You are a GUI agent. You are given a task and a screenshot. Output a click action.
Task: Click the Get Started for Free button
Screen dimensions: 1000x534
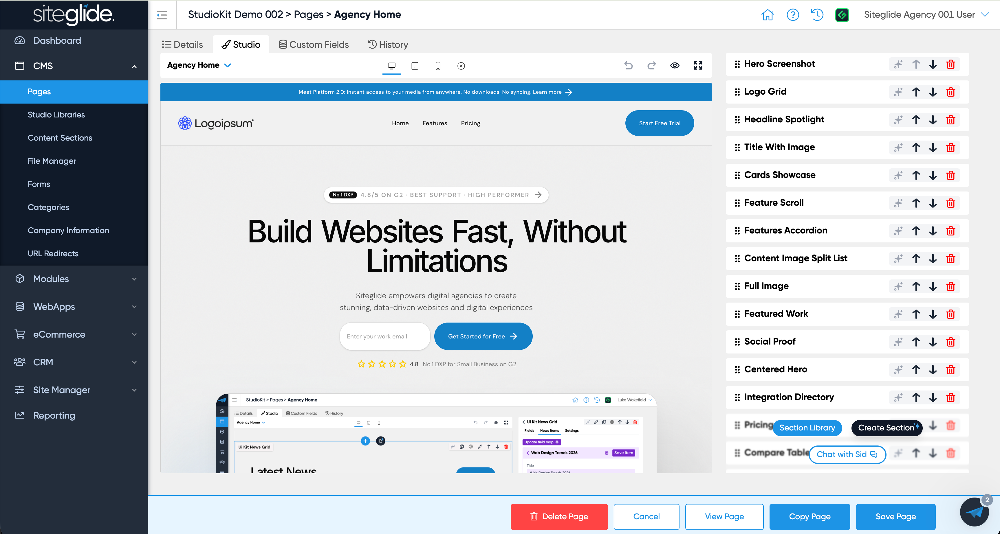pyautogui.click(x=483, y=336)
